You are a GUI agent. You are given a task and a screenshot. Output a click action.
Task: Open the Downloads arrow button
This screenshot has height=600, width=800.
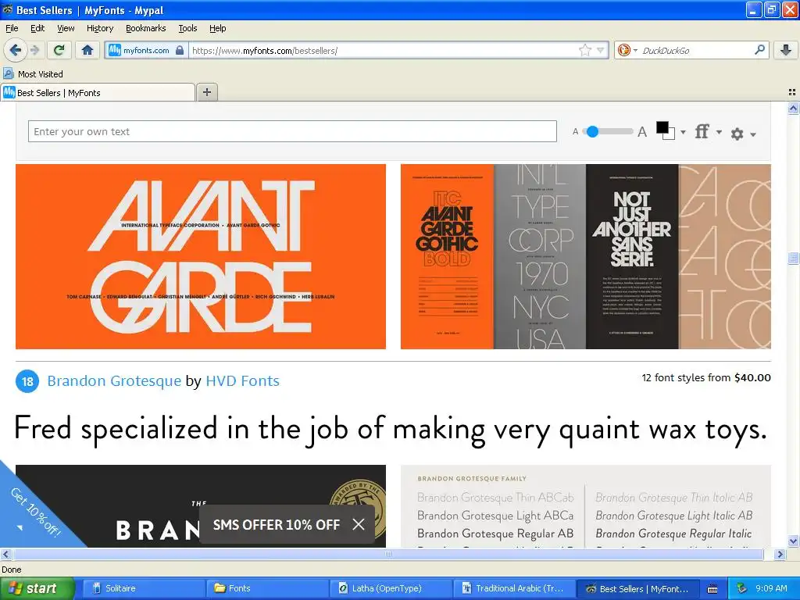pyautogui.click(x=786, y=50)
